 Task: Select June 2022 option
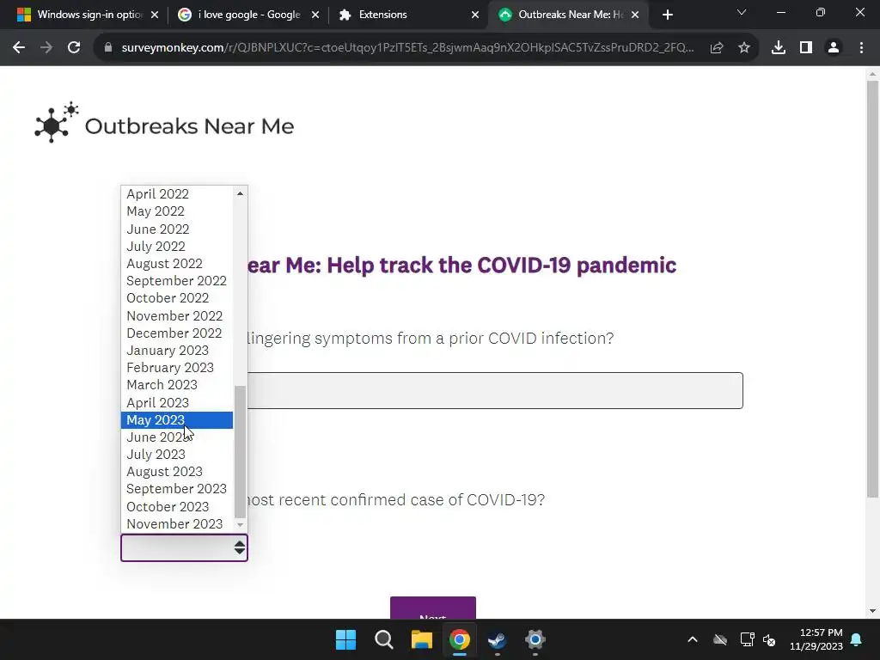coord(177,229)
